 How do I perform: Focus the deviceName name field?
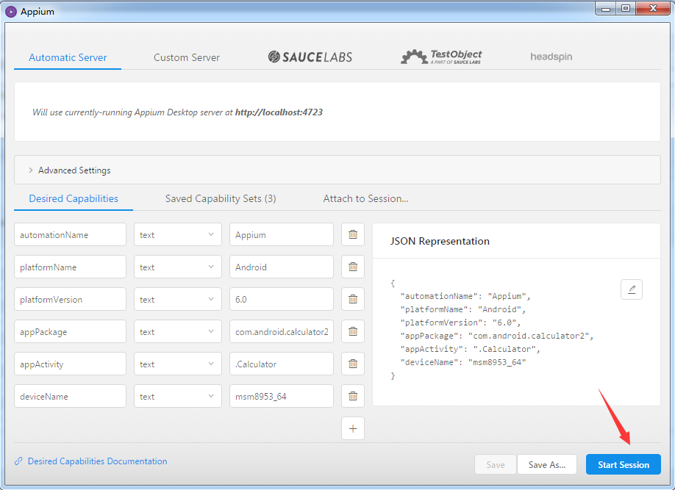point(70,396)
